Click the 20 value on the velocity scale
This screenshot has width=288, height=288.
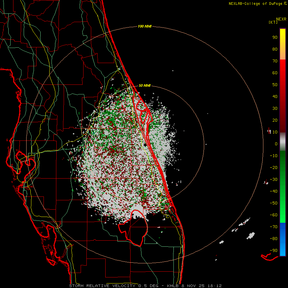tap(275, 120)
